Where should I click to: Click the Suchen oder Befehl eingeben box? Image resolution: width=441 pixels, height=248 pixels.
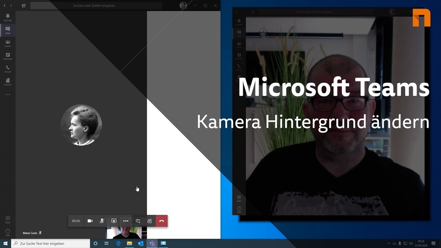[x=96, y=6]
